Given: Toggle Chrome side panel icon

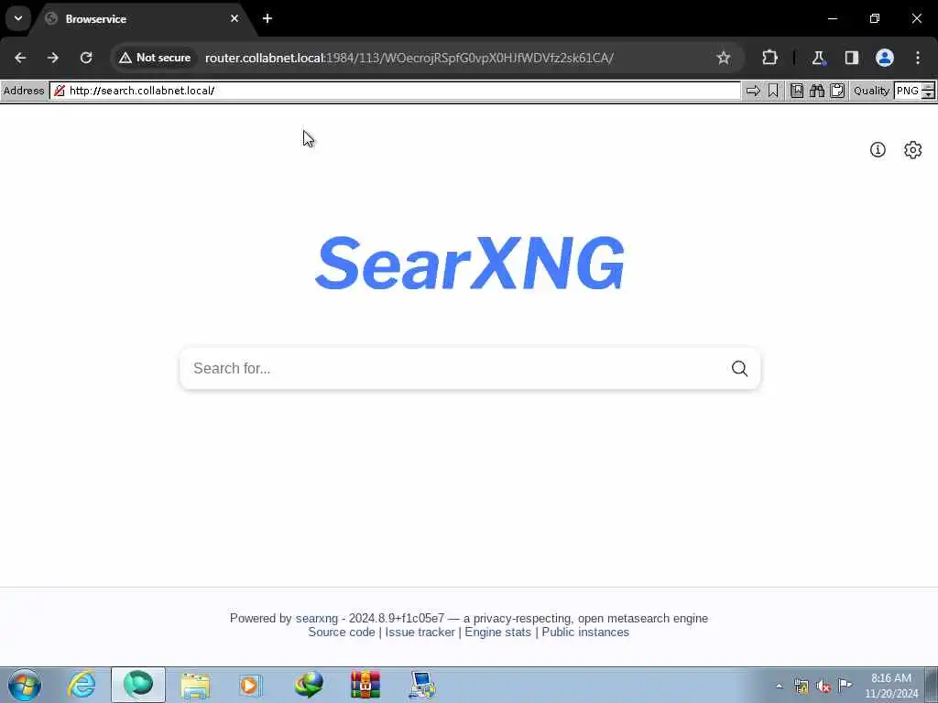Looking at the screenshot, I should pyautogui.click(x=851, y=58).
